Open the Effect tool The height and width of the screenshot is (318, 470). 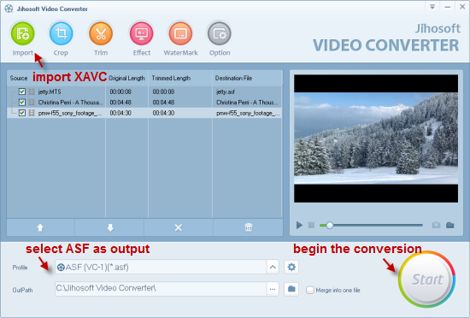click(x=142, y=33)
